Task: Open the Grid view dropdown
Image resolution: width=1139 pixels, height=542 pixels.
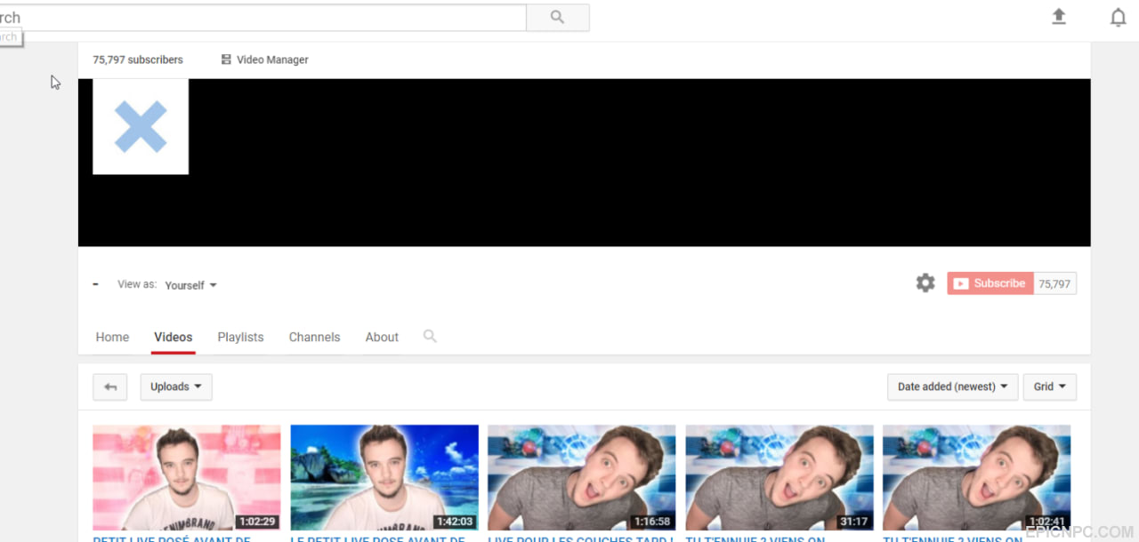Action: [x=1050, y=387]
